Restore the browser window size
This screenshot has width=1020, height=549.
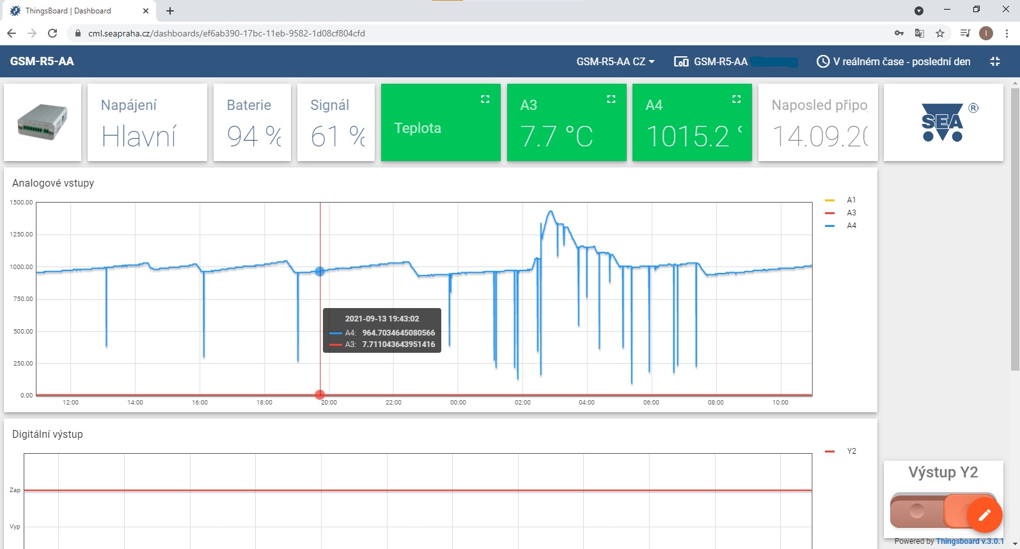tap(977, 10)
